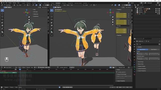Select the Measure tool in left viewport
This screenshot has width=161, height=90.
point(2,32)
